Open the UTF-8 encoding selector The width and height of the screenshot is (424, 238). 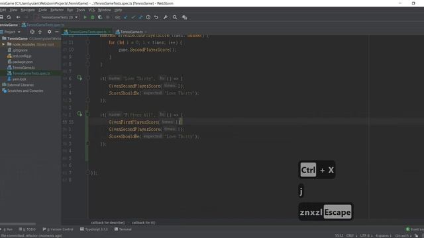[x=366, y=235]
